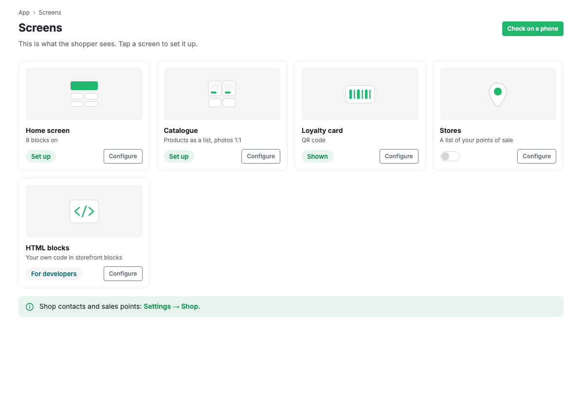Image resolution: width=582 pixels, height=413 pixels.
Task: Click the Check on a phone button
Action: point(533,29)
